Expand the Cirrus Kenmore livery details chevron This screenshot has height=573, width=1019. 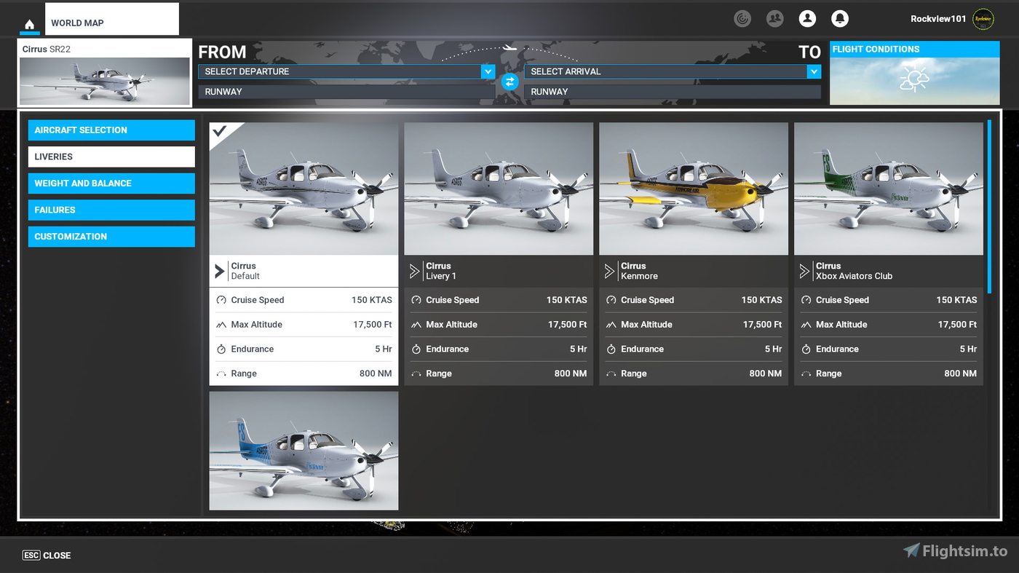(x=608, y=270)
